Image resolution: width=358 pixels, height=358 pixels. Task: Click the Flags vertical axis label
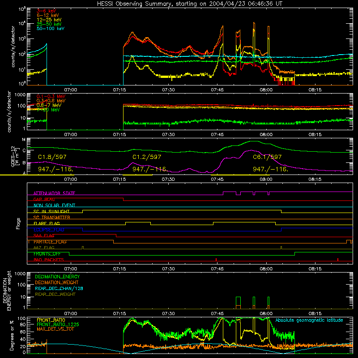tap(18, 223)
